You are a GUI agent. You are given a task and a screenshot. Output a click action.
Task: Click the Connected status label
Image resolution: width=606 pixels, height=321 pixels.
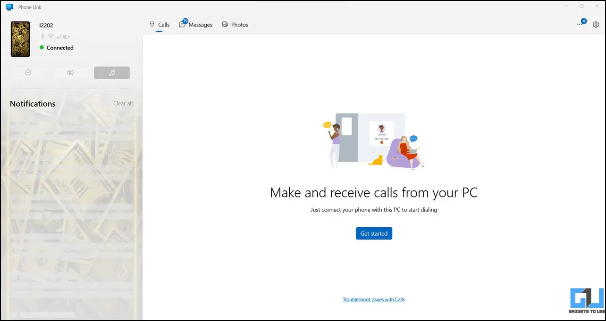[x=60, y=48]
